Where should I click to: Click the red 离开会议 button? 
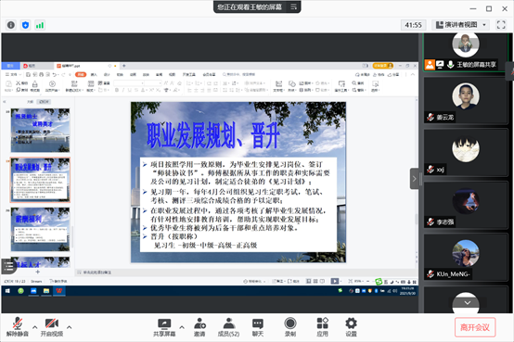475,327
